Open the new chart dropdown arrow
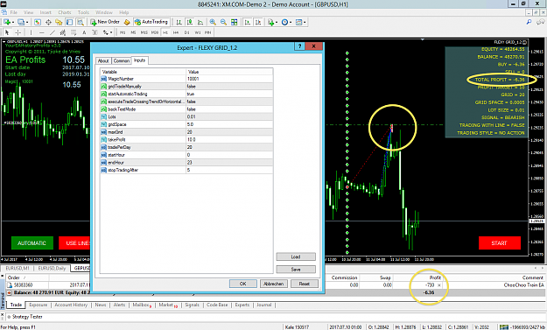The height and width of the screenshot is (330, 547). tap(13, 22)
